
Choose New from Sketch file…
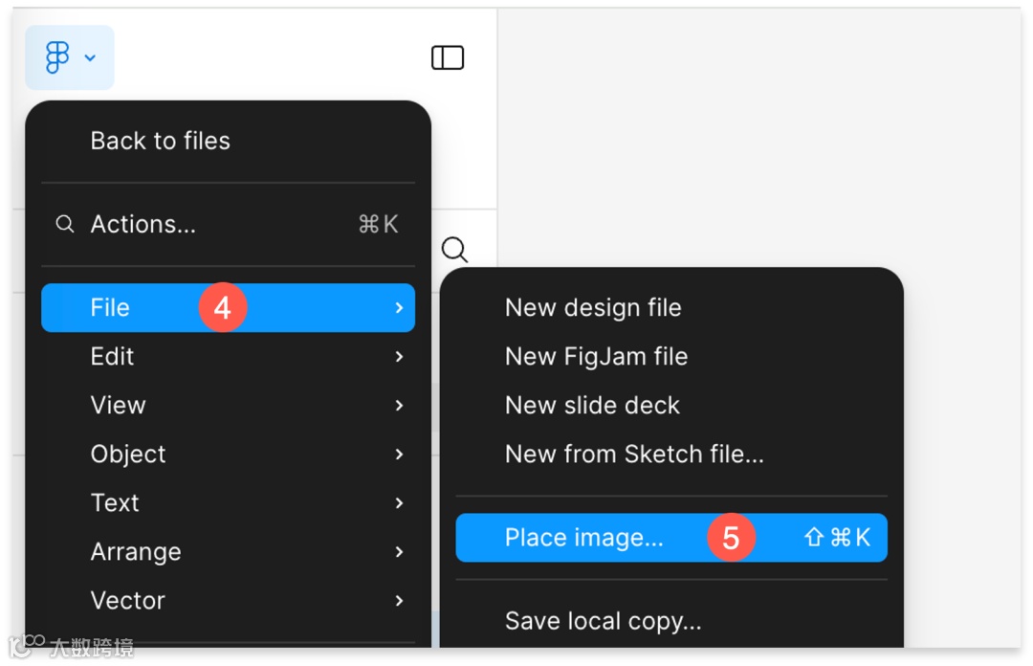click(x=671, y=455)
